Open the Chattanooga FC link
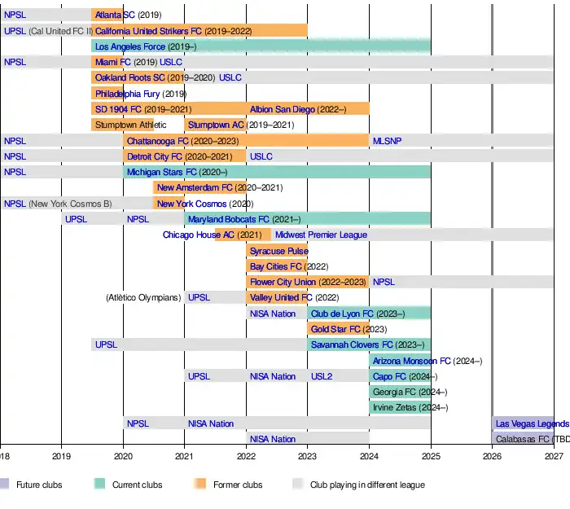 (x=157, y=141)
